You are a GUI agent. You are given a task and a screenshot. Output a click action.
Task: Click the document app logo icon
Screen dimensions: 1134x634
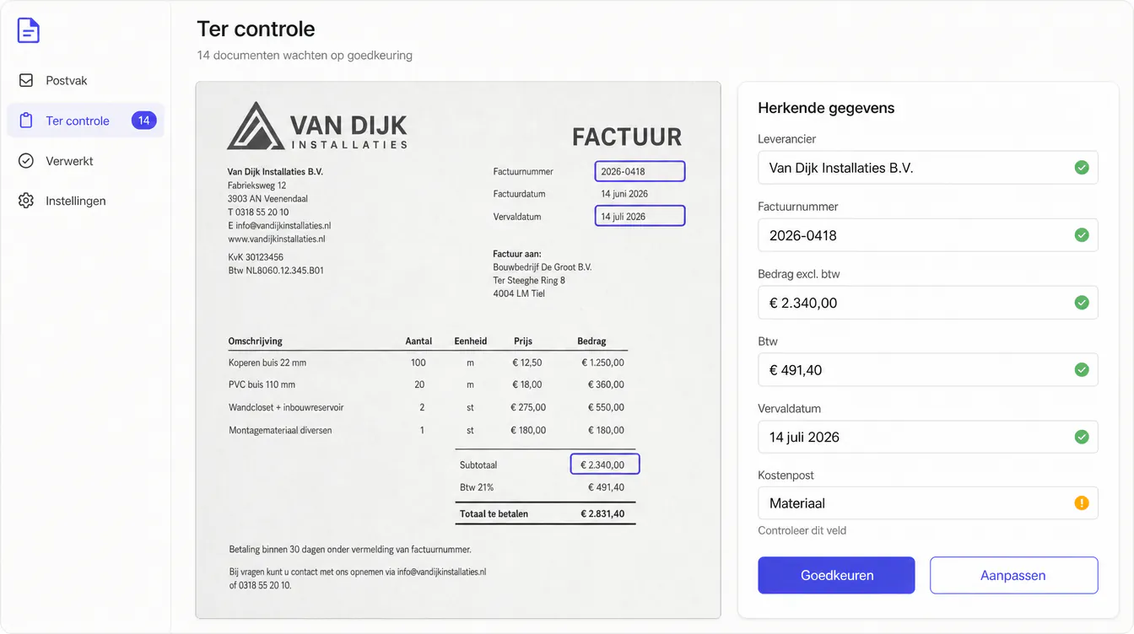(29, 30)
